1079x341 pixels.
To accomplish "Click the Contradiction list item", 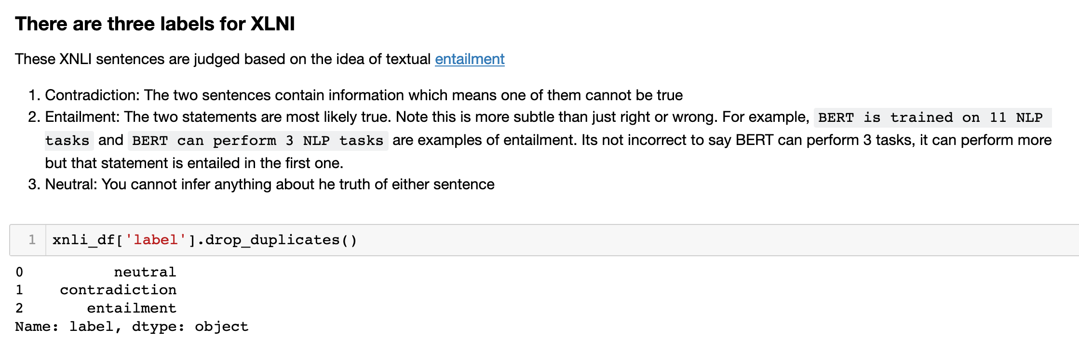I will 364,95.
